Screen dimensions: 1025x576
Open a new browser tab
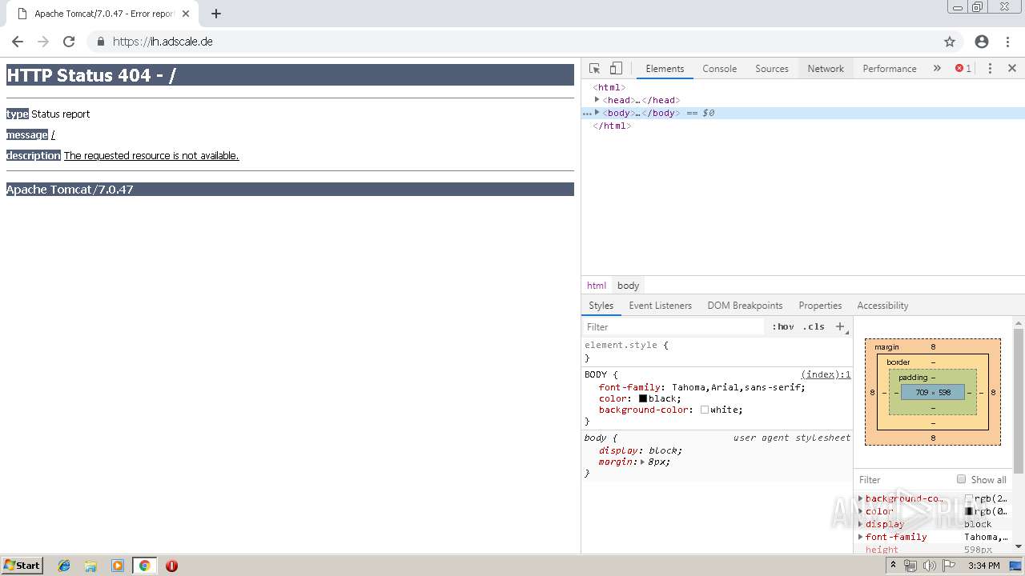coord(216,14)
